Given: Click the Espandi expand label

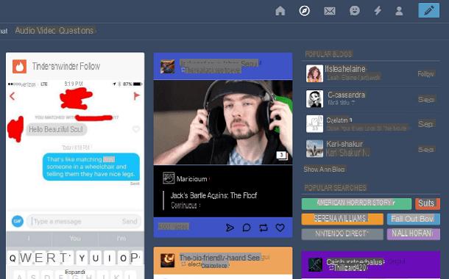Looking at the screenshot, I should pyautogui.click(x=75, y=272).
